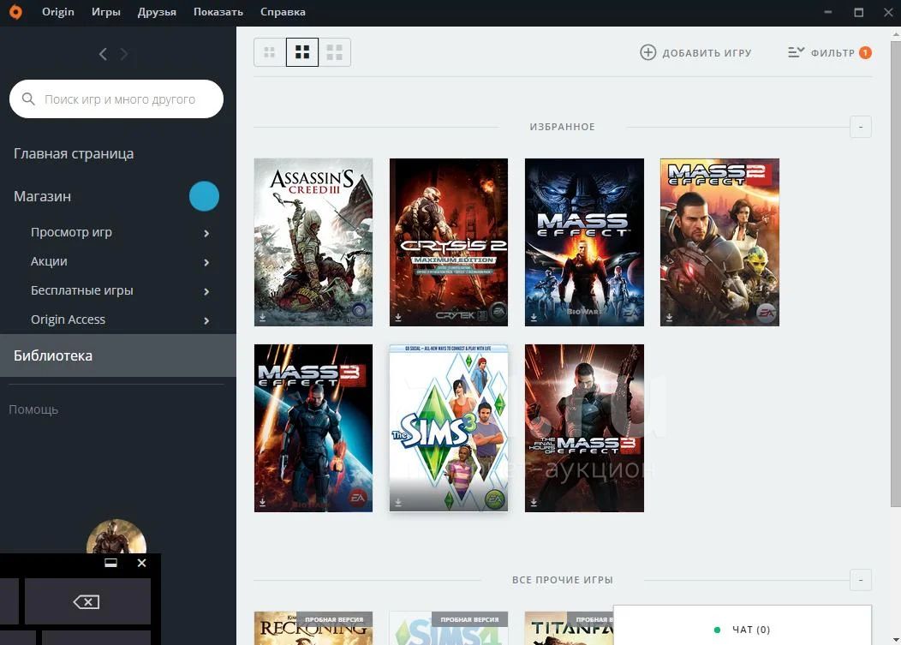Open the Reckoning trial game tile
The height and width of the screenshot is (645, 901).
point(313,628)
